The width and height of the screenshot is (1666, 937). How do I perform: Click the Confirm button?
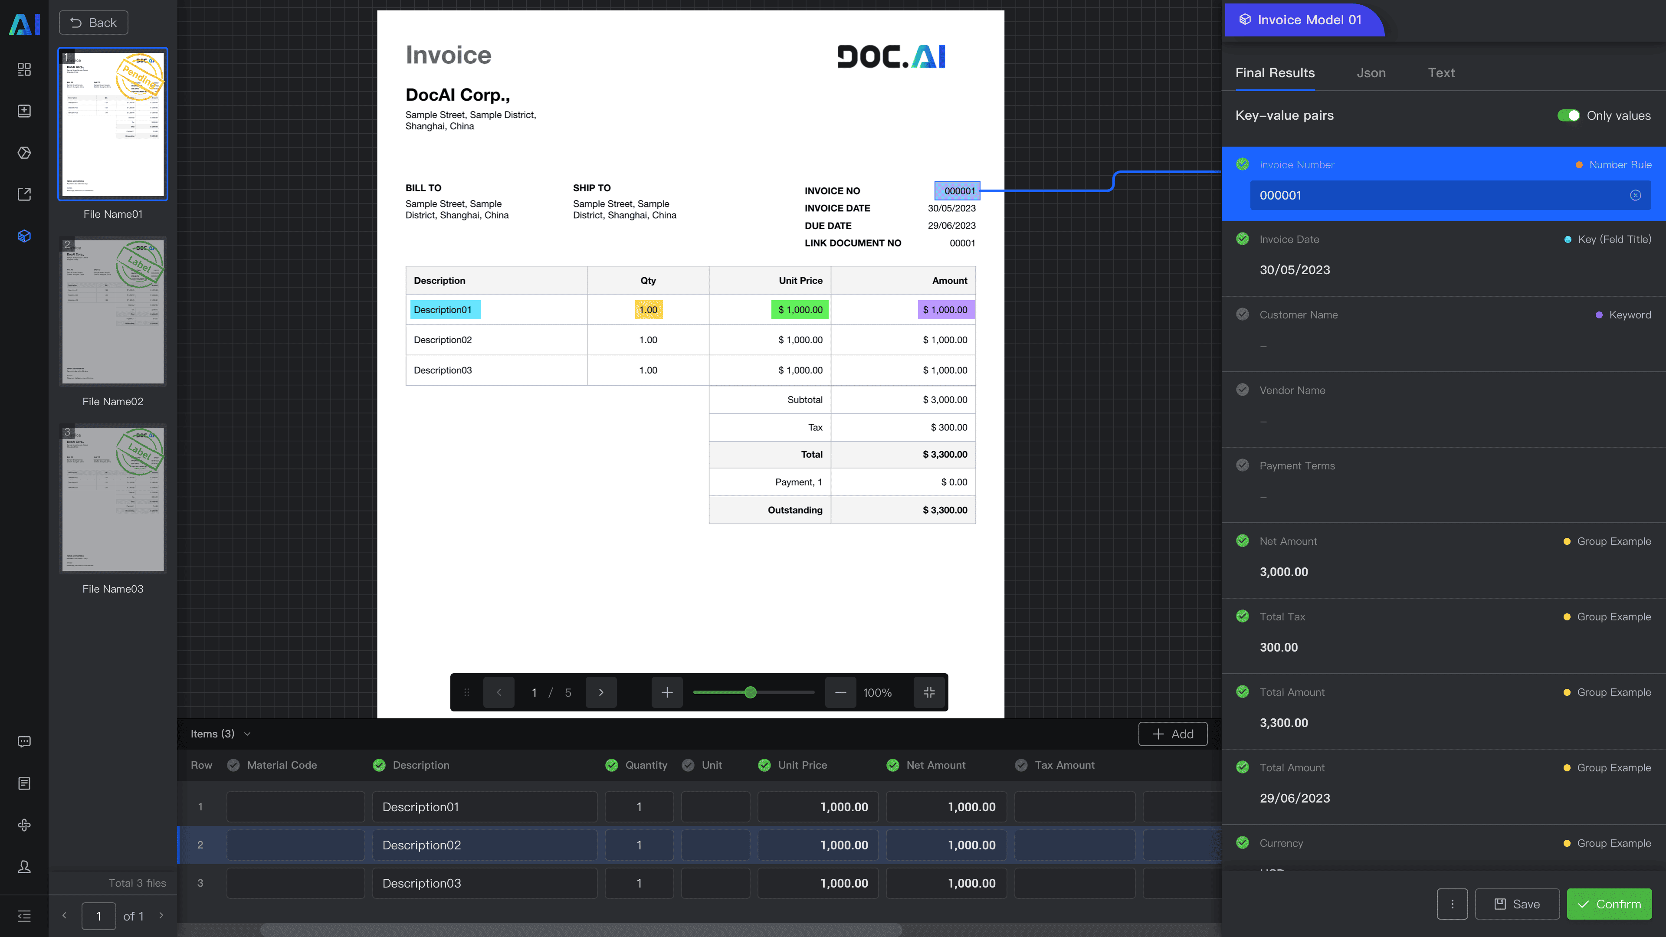pos(1608,904)
